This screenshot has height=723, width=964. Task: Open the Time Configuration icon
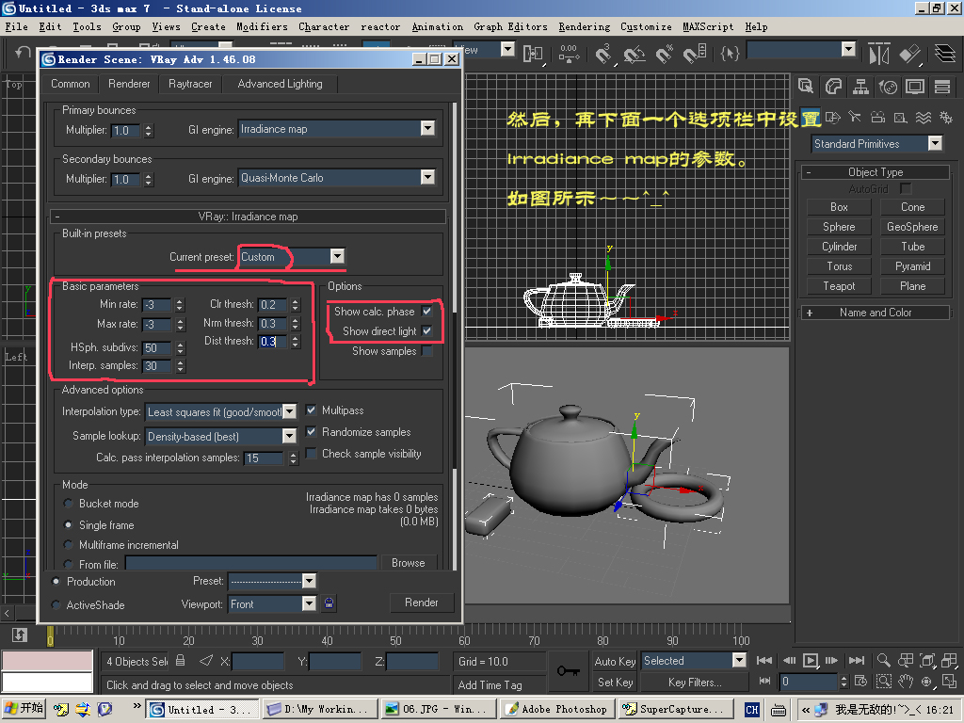[x=860, y=682]
